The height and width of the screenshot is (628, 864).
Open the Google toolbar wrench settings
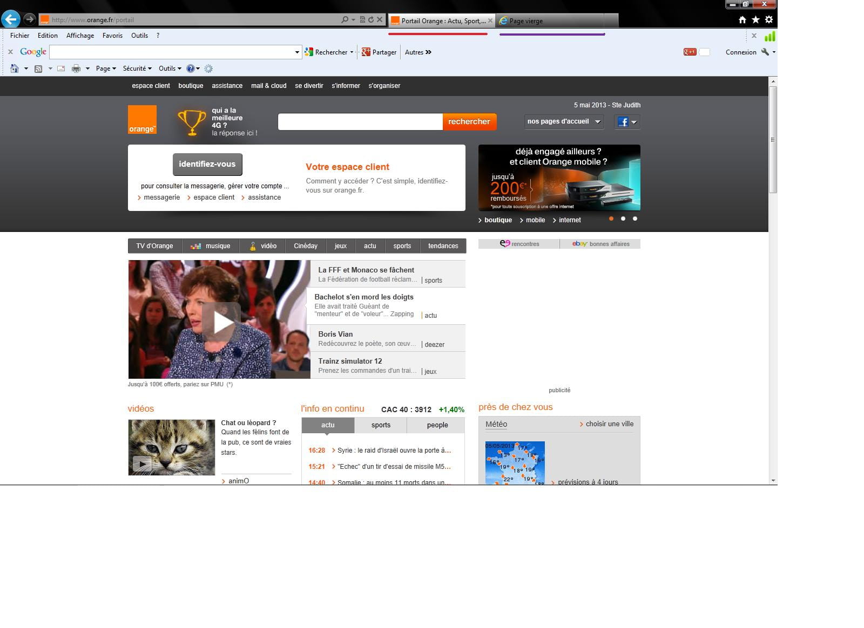[x=765, y=52]
